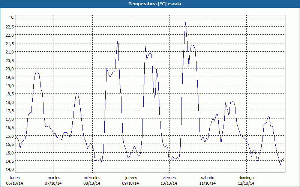Click the 20,0 value on the temperature axis
Screen dimensions: 300x187
tap(9, 69)
